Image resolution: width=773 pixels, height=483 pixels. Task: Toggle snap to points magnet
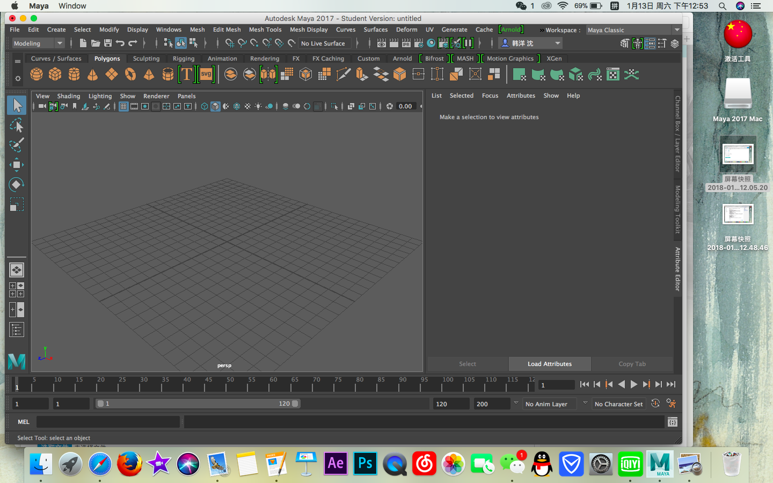[254, 43]
